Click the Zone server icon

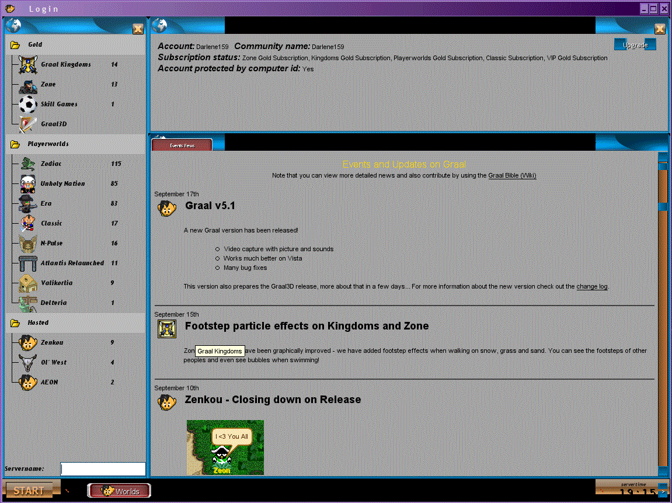pos(27,85)
